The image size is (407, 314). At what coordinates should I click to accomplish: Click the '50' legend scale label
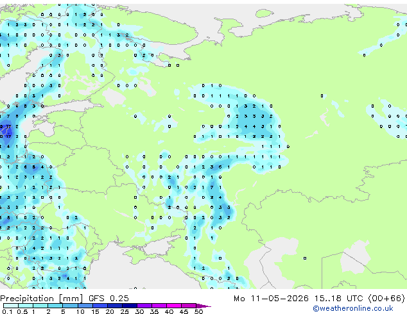pyautogui.click(x=198, y=311)
